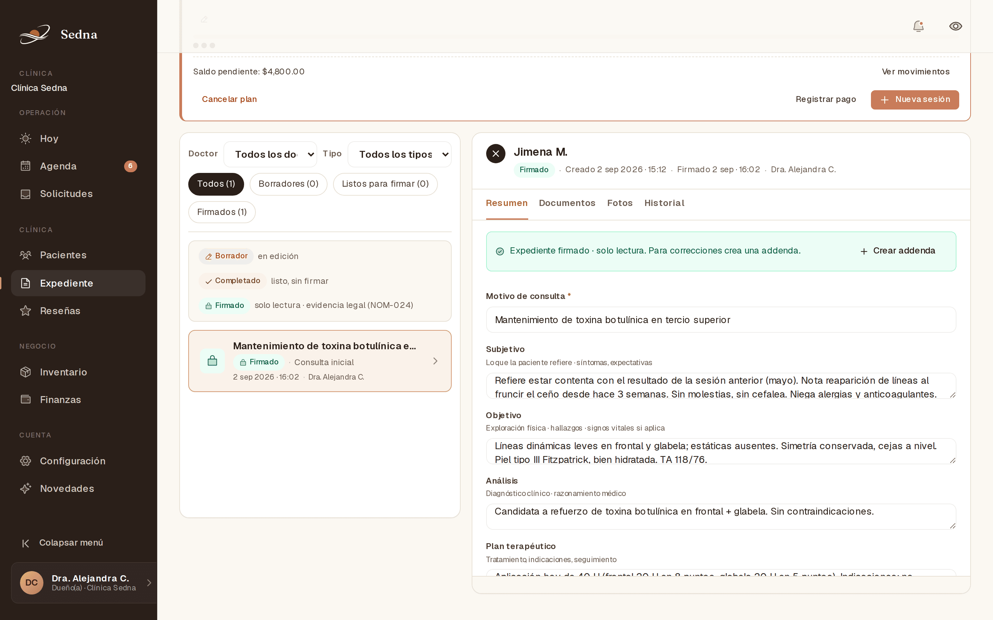This screenshot has height=620, width=993.
Task: Expand Dra. Alejandra C. account menu
Action: [x=84, y=583]
